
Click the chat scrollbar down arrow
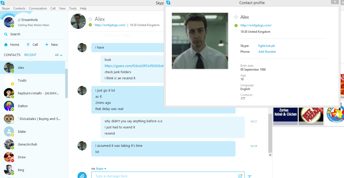270,155
